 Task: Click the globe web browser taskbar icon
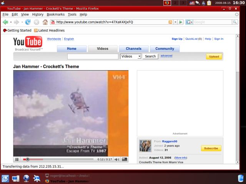[x=26, y=179]
